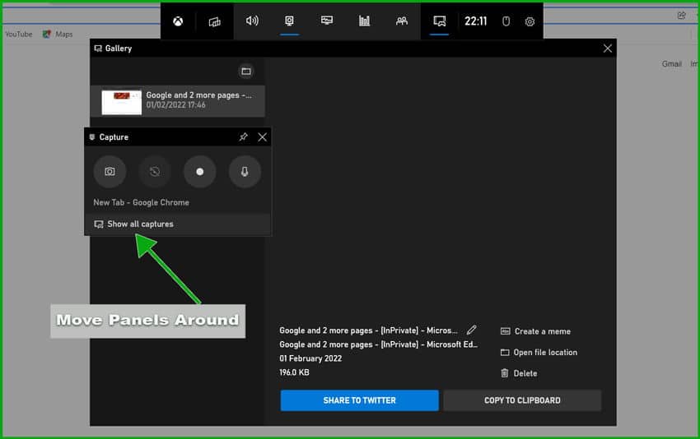Open Game Bar settings gear

click(x=530, y=21)
